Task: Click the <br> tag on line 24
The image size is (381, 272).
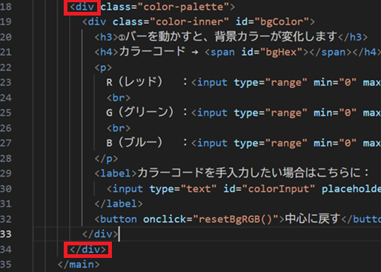Action: [x=119, y=98]
